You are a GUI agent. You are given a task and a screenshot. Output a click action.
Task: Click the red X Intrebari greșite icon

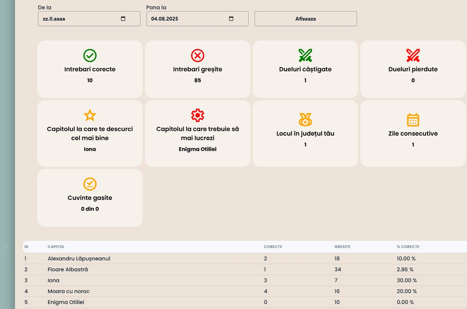coord(198,56)
